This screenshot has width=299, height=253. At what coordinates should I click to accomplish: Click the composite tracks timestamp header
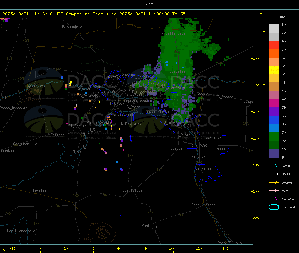tap(94, 14)
